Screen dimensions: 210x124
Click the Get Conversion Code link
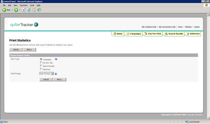(x=167, y=27)
